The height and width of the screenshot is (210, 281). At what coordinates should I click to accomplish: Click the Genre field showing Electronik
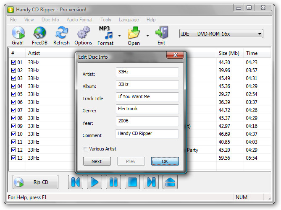point(147,109)
